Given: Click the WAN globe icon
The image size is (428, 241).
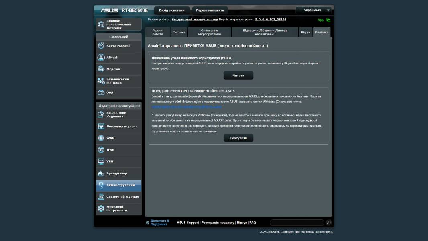Looking at the screenshot, I should pos(101,138).
